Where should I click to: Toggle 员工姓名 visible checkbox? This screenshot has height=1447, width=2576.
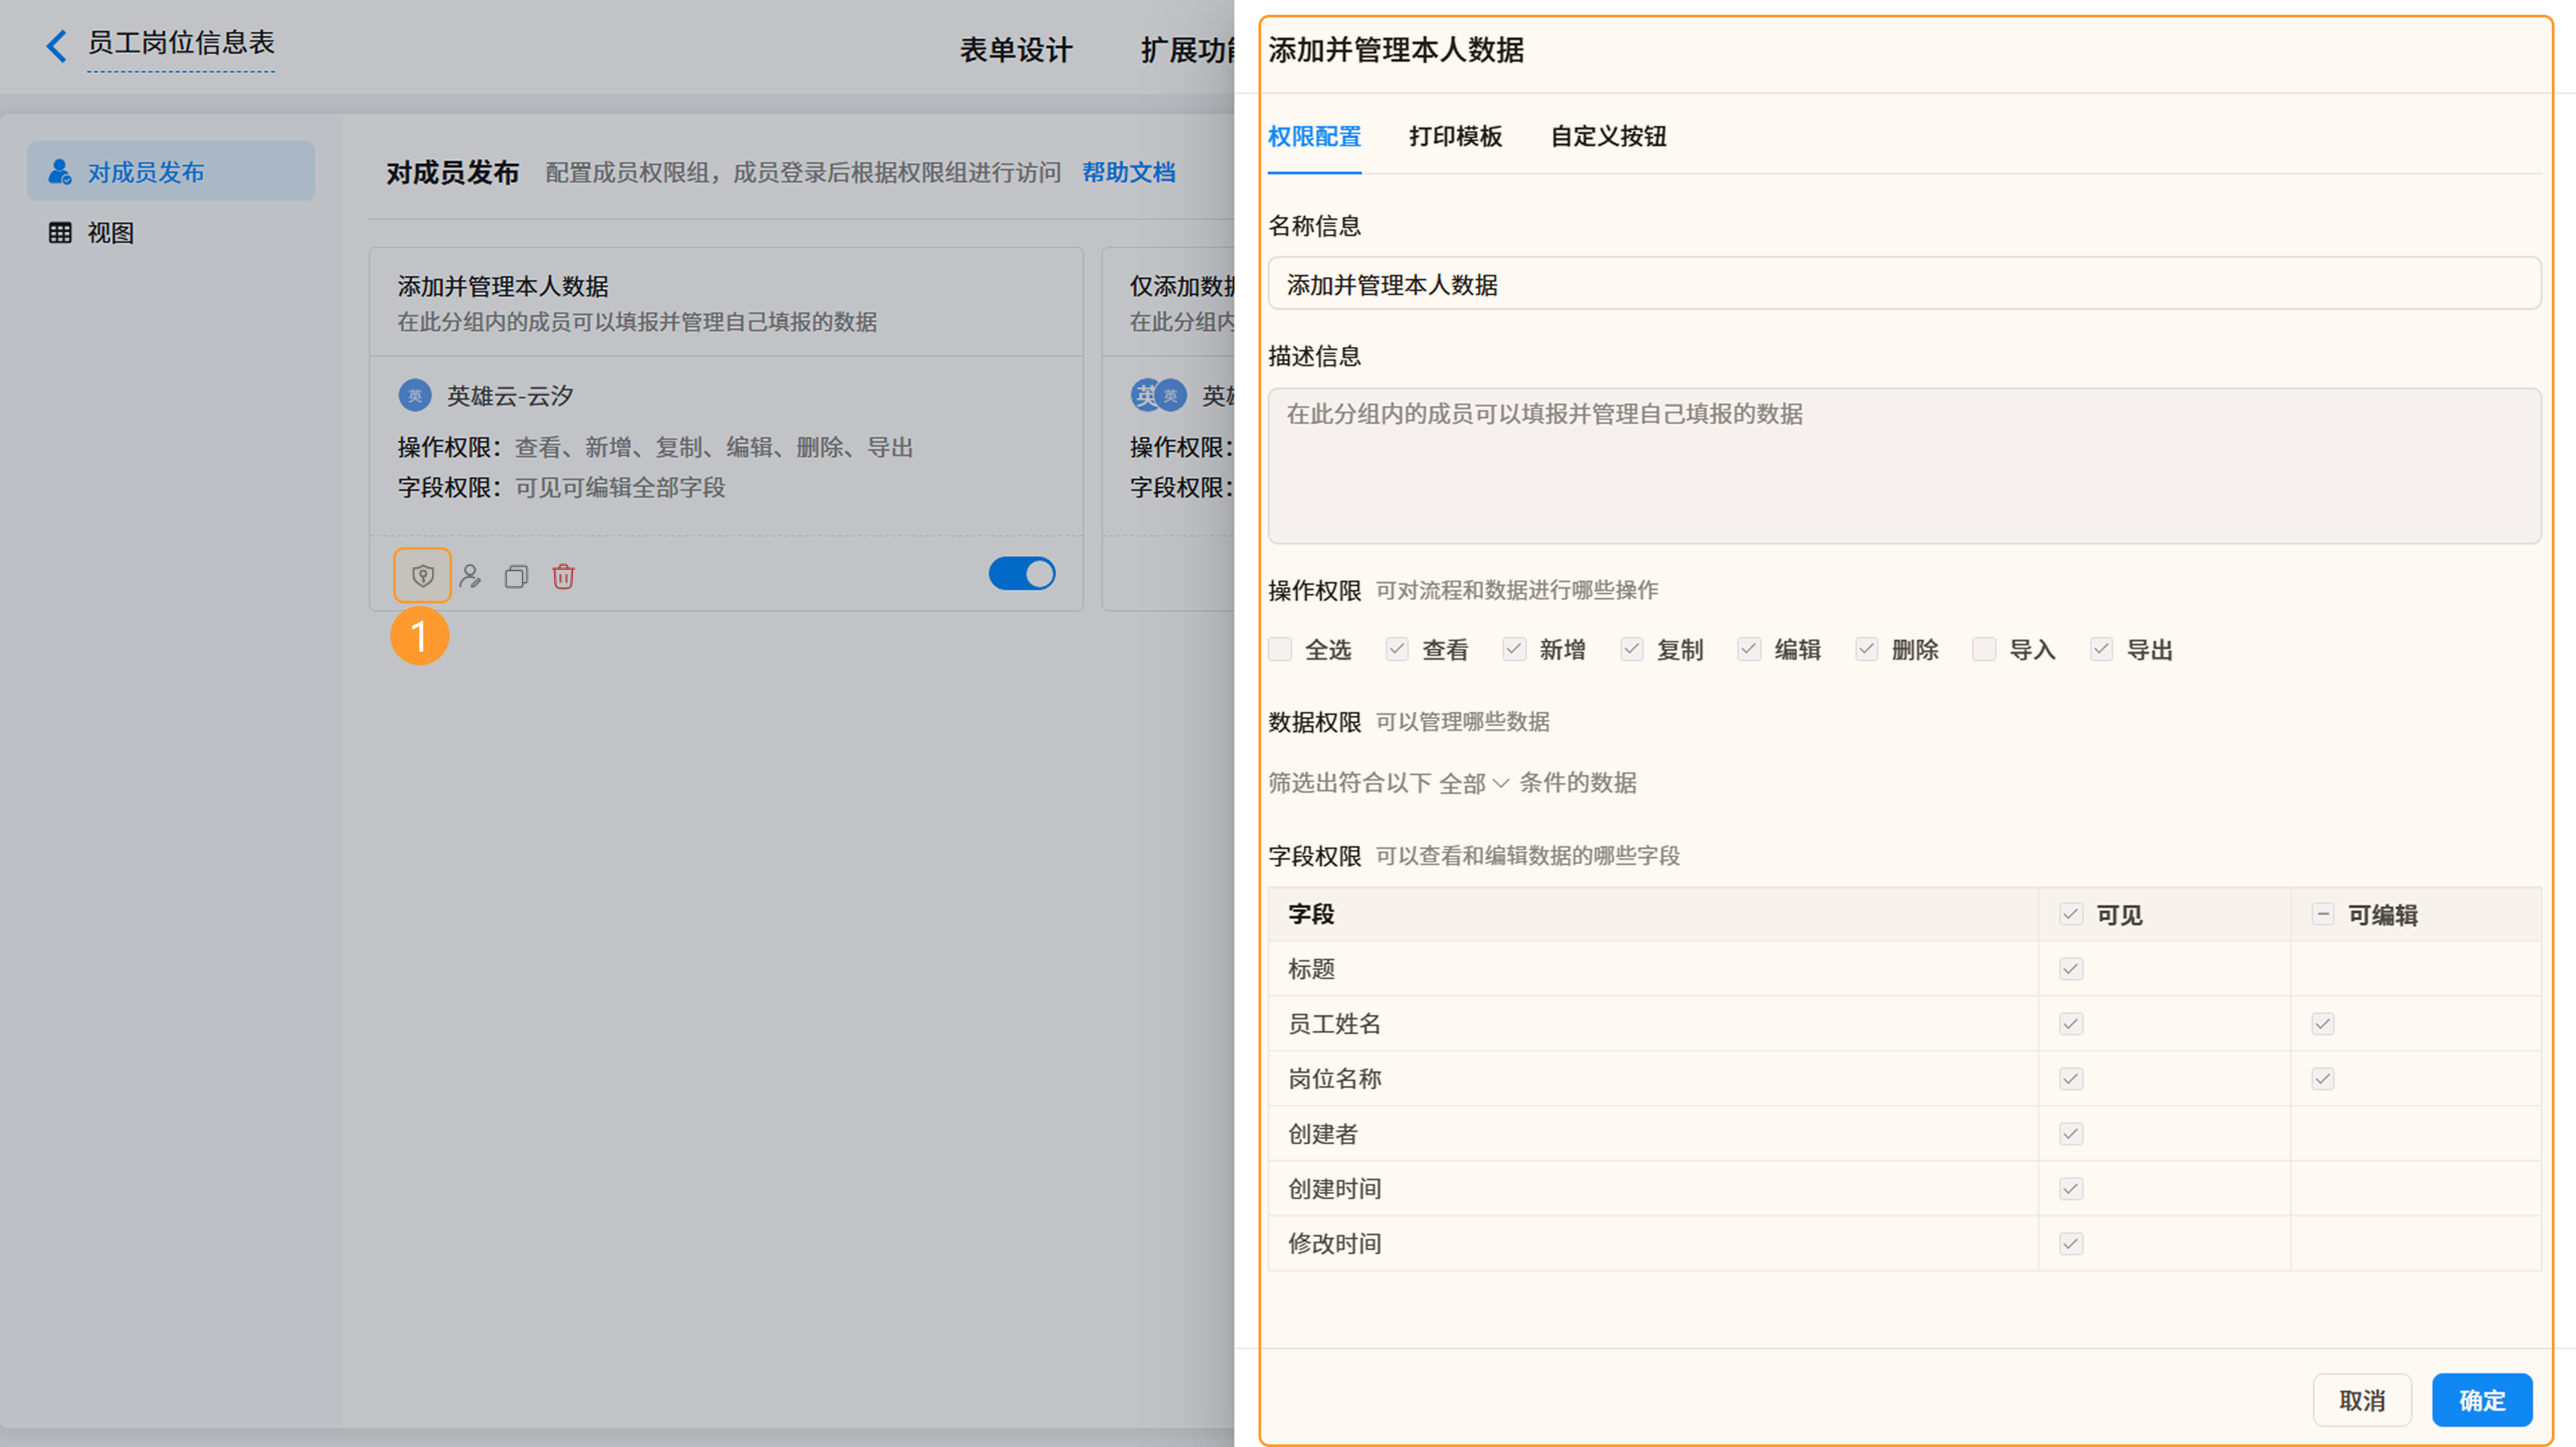[2071, 1025]
